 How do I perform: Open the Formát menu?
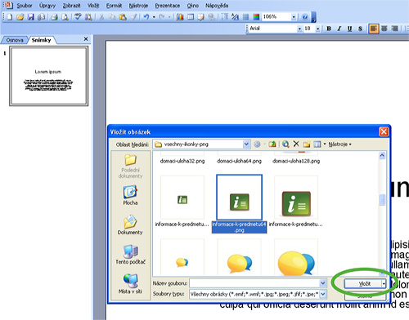click(114, 6)
